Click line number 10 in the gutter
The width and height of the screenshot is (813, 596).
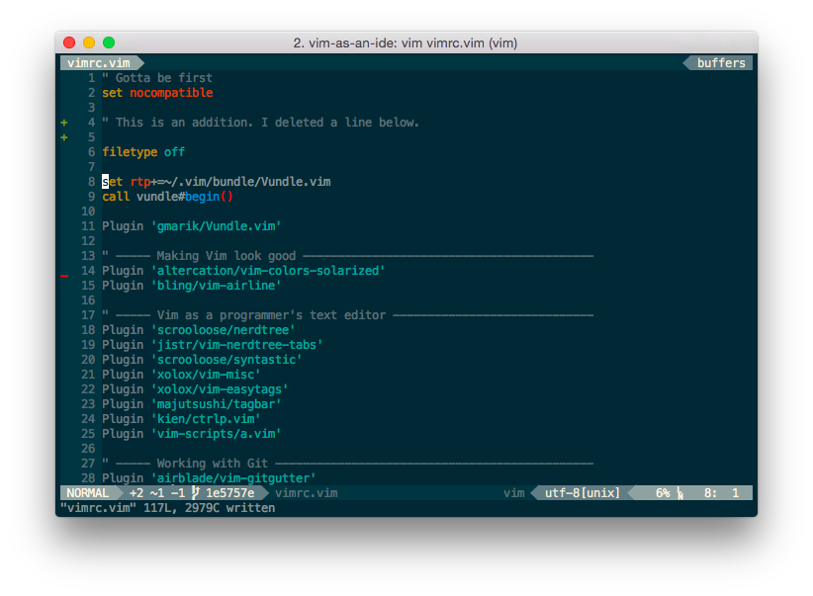click(x=88, y=212)
